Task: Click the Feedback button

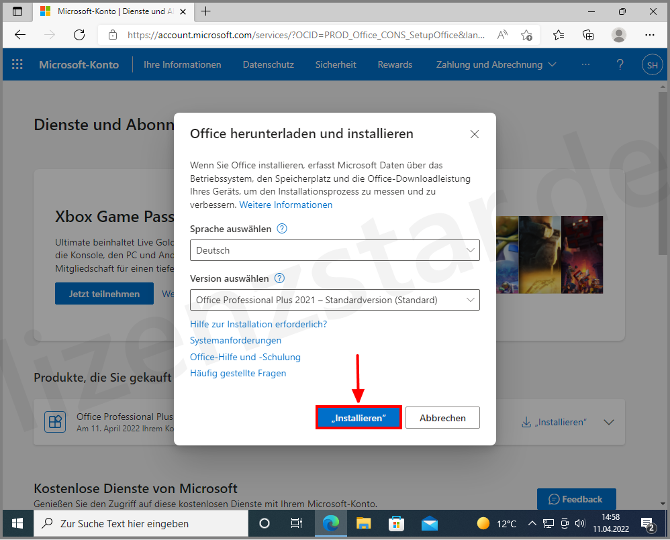Action: [x=577, y=499]
